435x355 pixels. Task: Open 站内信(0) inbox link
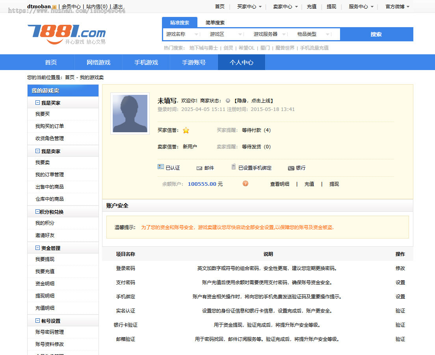point(97,6)
